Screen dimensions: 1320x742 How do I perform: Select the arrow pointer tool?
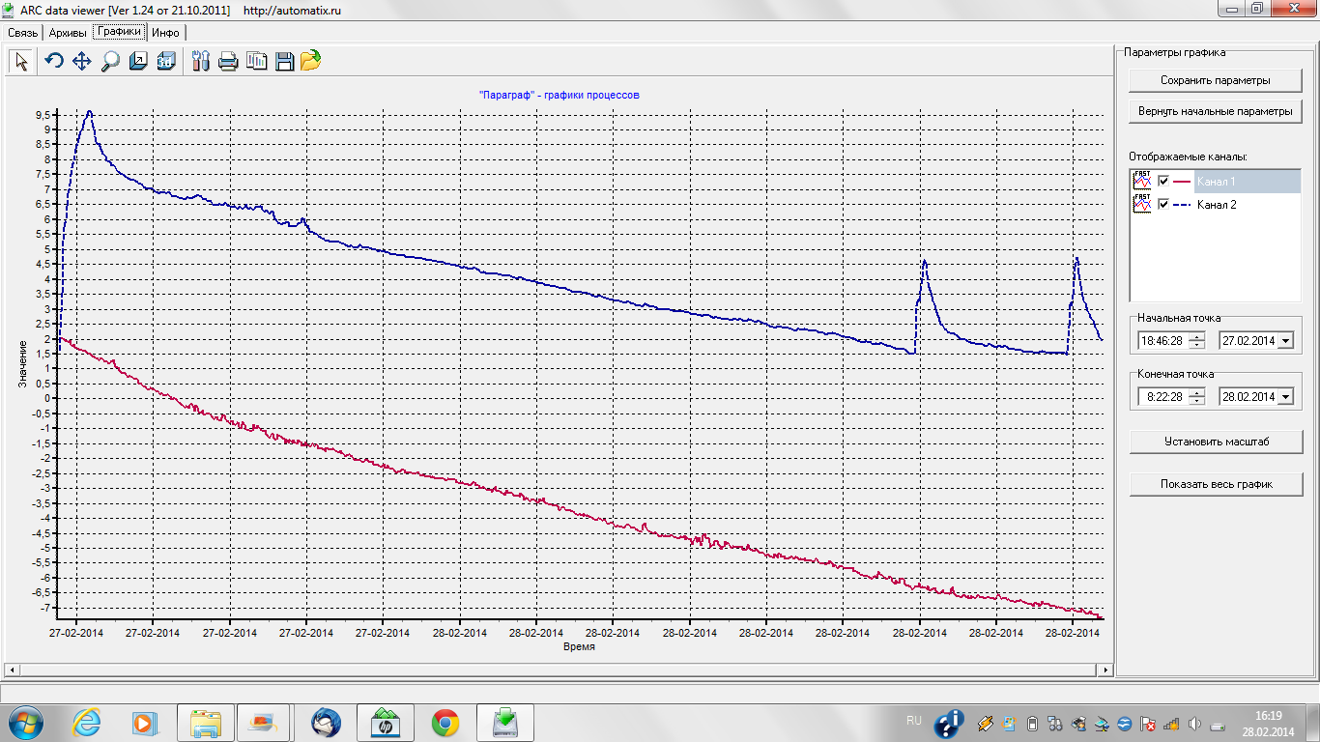click(22, 62)
